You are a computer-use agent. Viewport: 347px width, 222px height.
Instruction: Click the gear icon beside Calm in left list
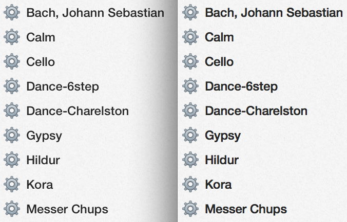coord(12,37)
